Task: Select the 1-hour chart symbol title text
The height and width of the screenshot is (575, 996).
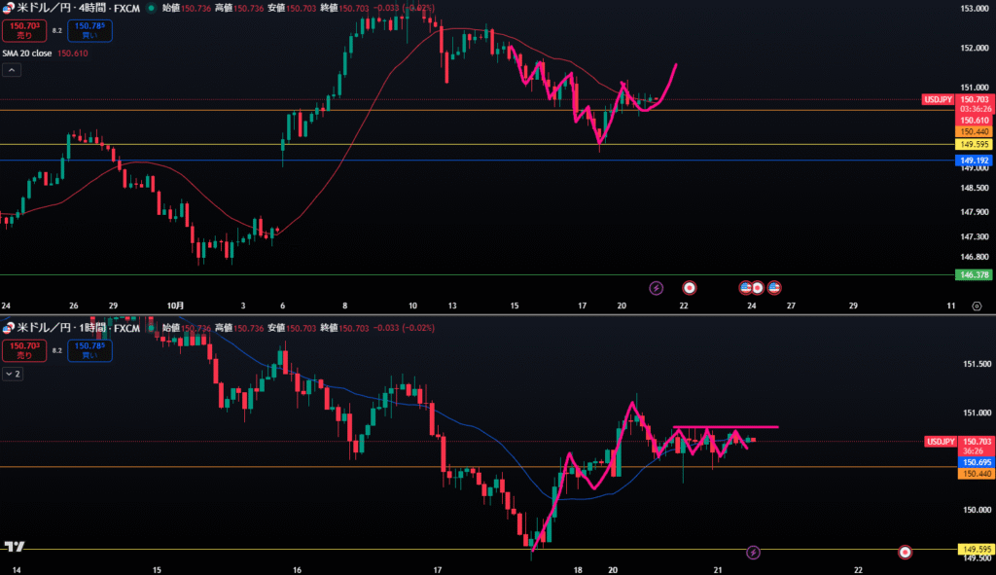Action: coord(79,329)
